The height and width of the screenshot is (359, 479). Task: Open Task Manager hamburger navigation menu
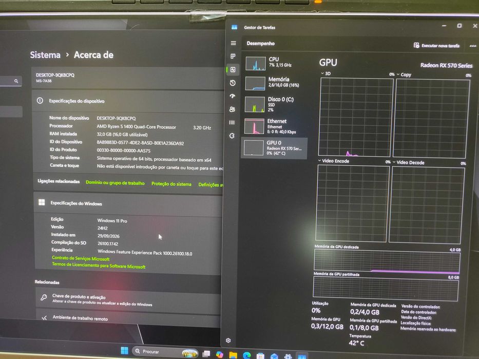click(234, 43)
